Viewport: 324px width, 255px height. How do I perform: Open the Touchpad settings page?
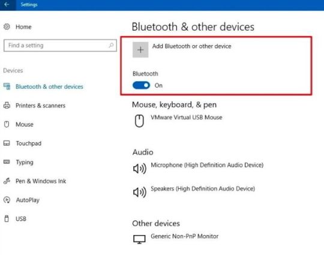pos(29,143)
